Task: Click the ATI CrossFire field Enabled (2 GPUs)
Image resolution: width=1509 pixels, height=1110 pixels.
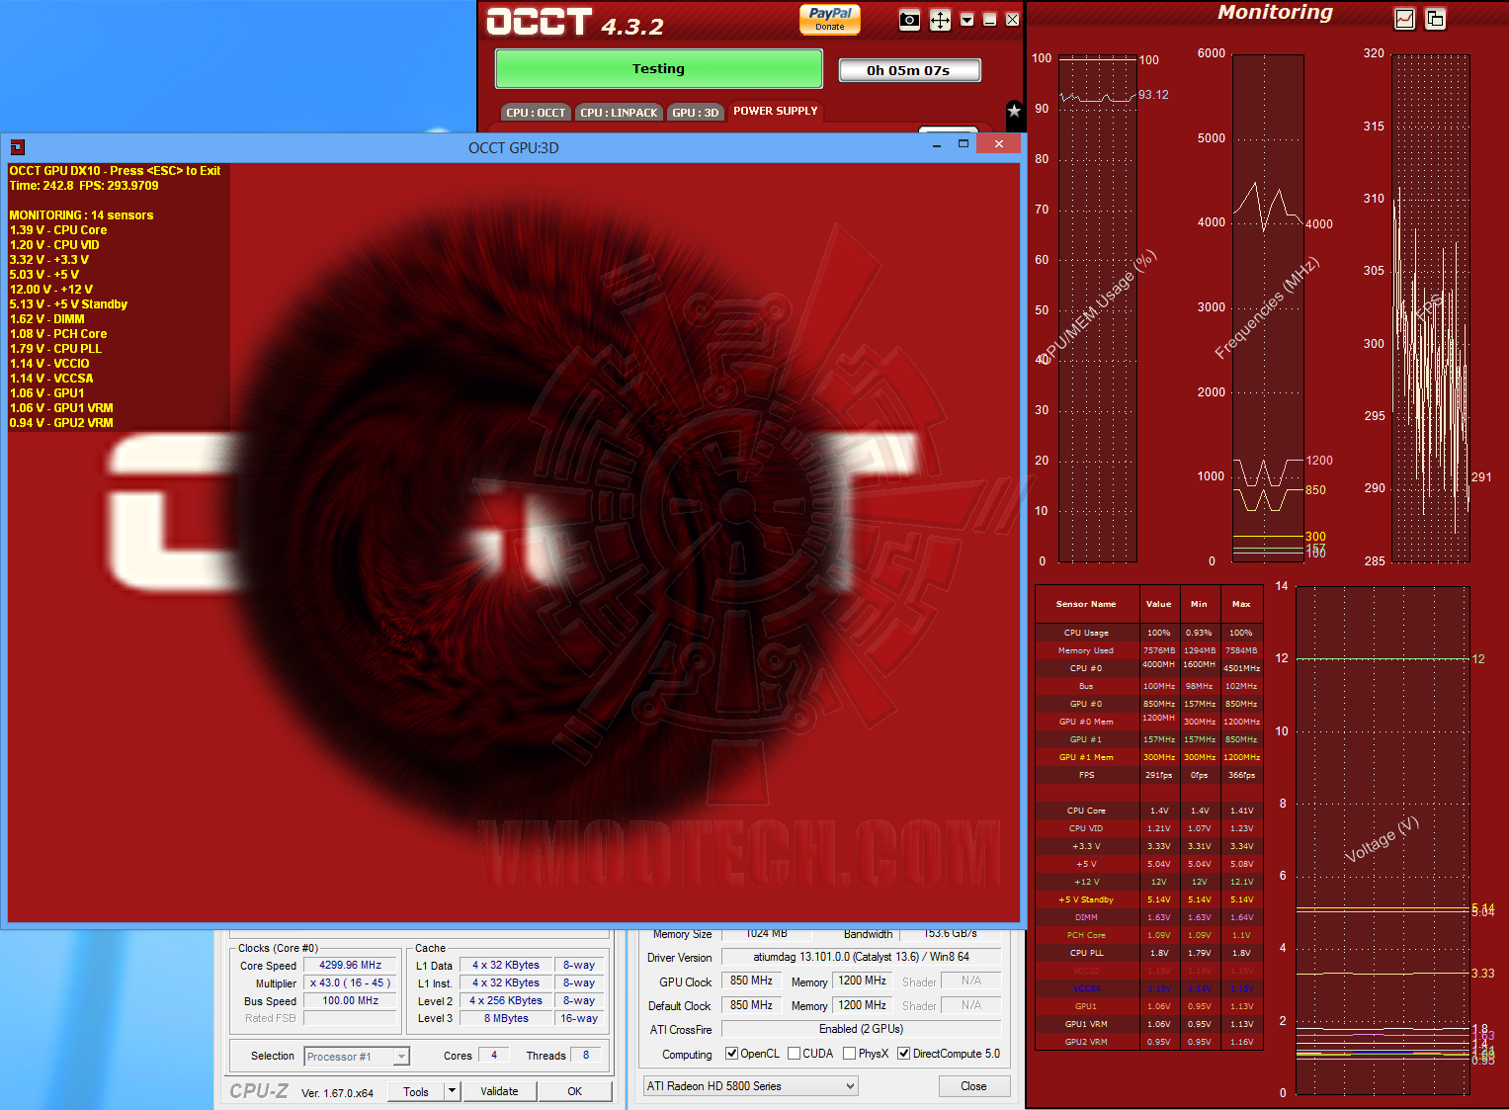Action: 861,1029
